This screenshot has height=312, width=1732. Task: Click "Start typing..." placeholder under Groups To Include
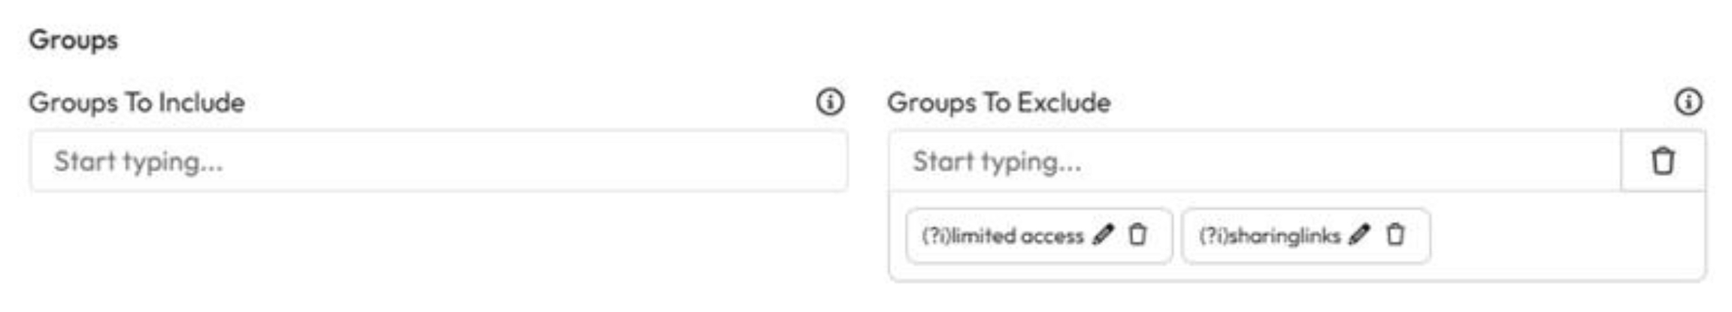[x=138, y=162]
